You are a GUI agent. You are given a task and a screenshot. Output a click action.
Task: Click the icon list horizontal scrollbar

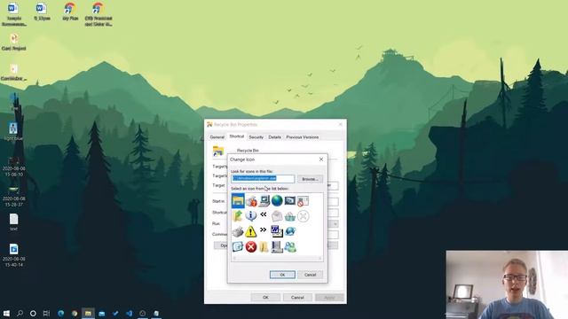tap(277, 258)
